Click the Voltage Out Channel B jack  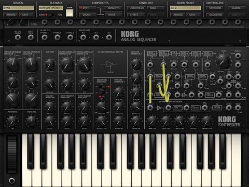[57, 37]
